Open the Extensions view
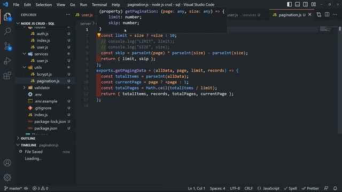The width and height of the screenshot is (342, 192). tap(7, 76)
